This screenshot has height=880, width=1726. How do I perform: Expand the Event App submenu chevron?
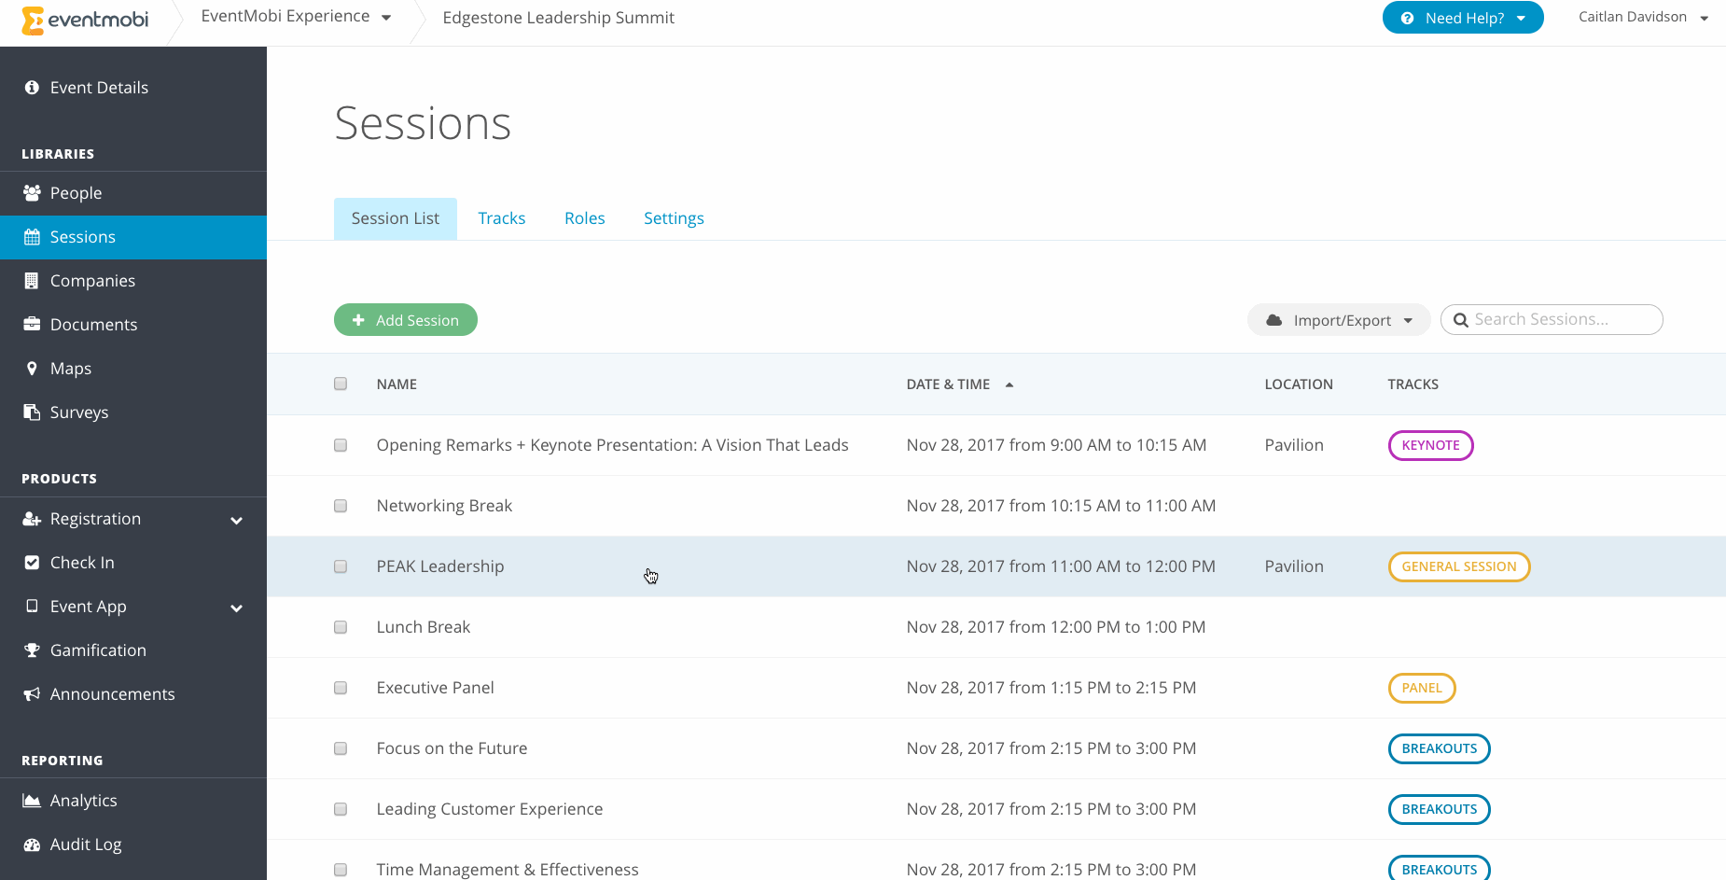click(x=236, y=608)
